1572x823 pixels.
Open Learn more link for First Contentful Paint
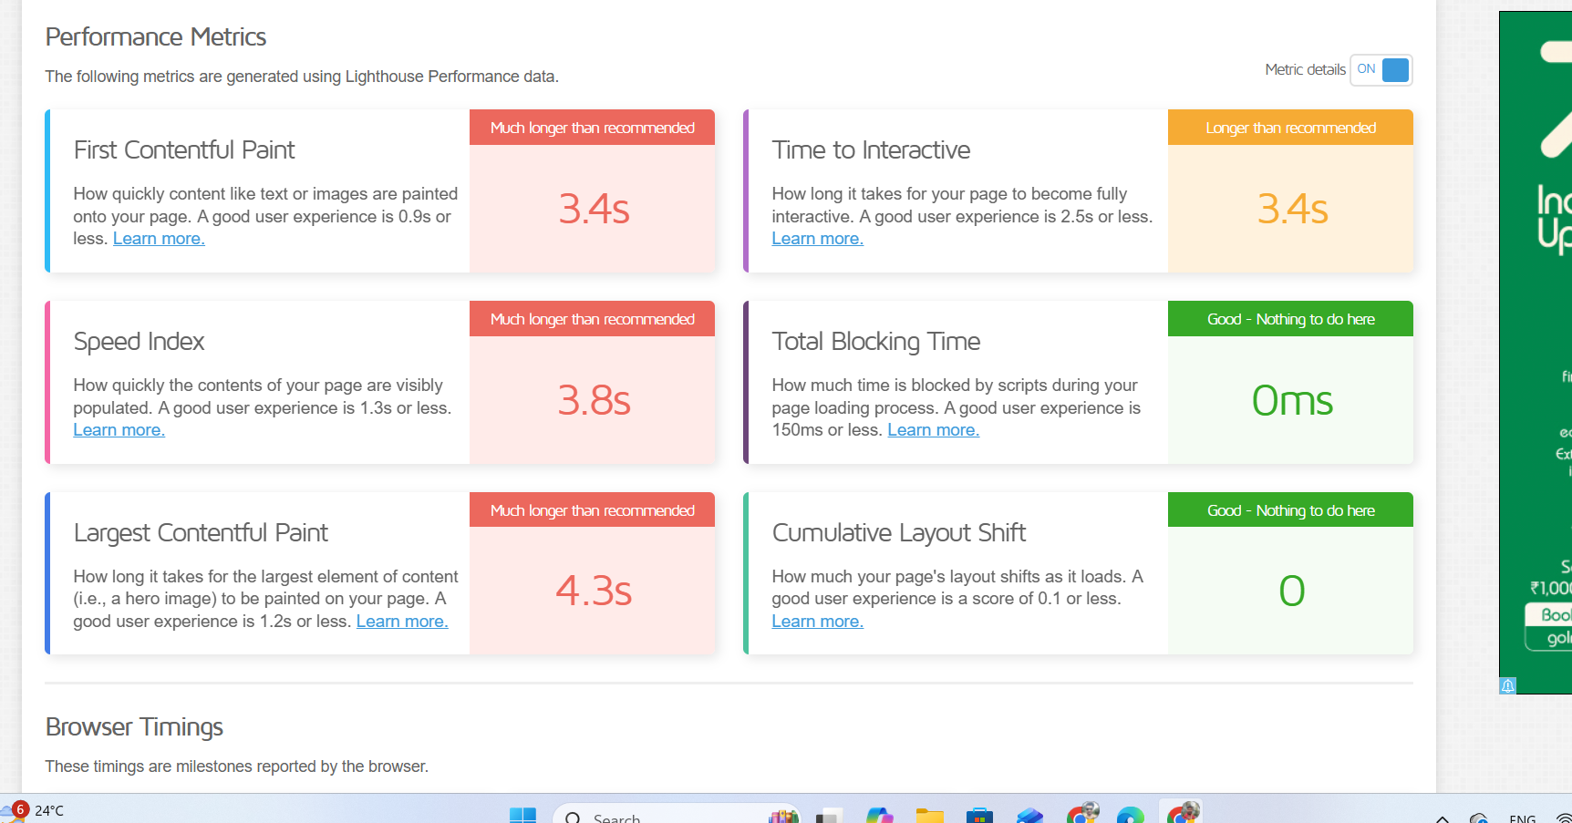[x=159, y=239]
